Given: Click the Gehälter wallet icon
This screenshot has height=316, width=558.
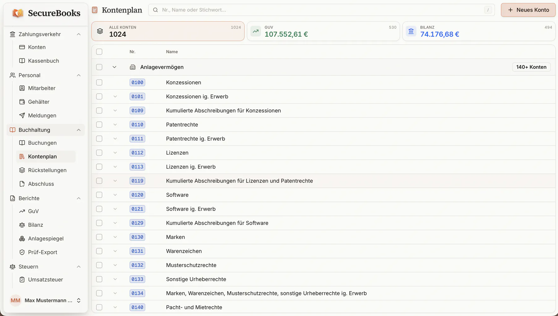Looking at the screenshot, I should 22,102.
